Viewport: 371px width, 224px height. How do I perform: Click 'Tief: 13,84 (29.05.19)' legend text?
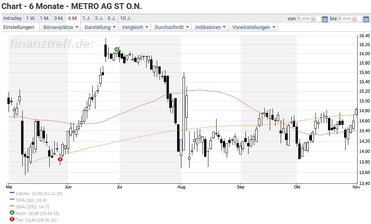coord(36,220)
